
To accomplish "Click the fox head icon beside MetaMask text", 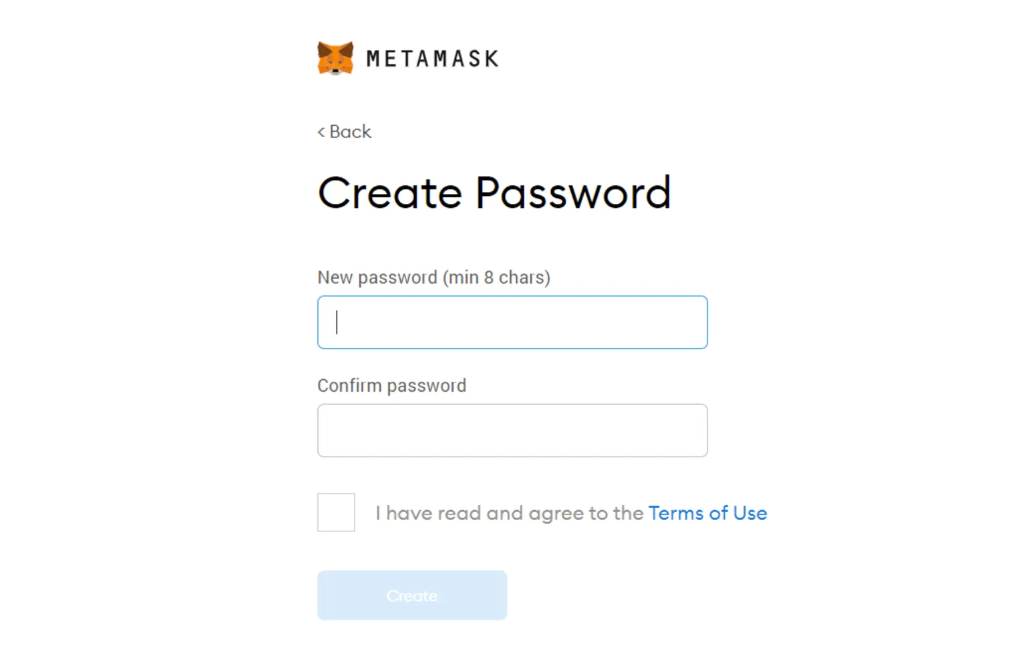I will [x=335, y=58].
